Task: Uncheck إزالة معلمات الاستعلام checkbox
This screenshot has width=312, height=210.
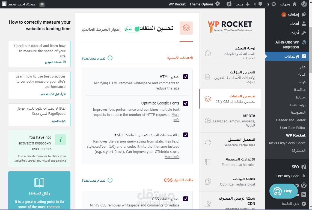Action: click(x=185, y=135)
